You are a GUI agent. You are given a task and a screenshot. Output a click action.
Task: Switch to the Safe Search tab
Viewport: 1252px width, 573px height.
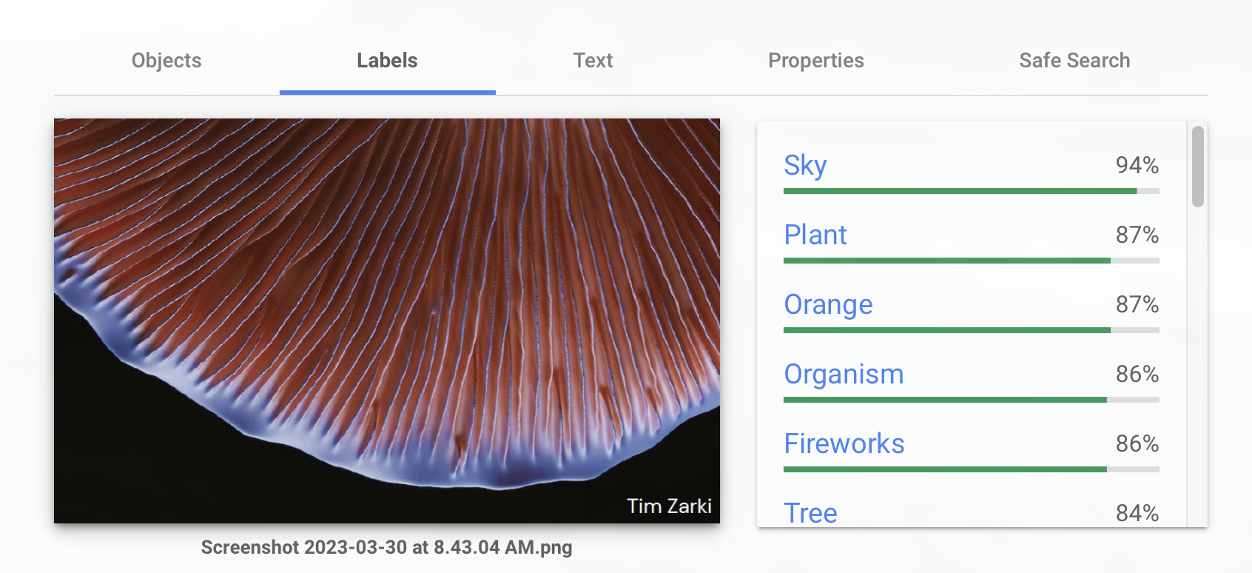point(1074,61)
